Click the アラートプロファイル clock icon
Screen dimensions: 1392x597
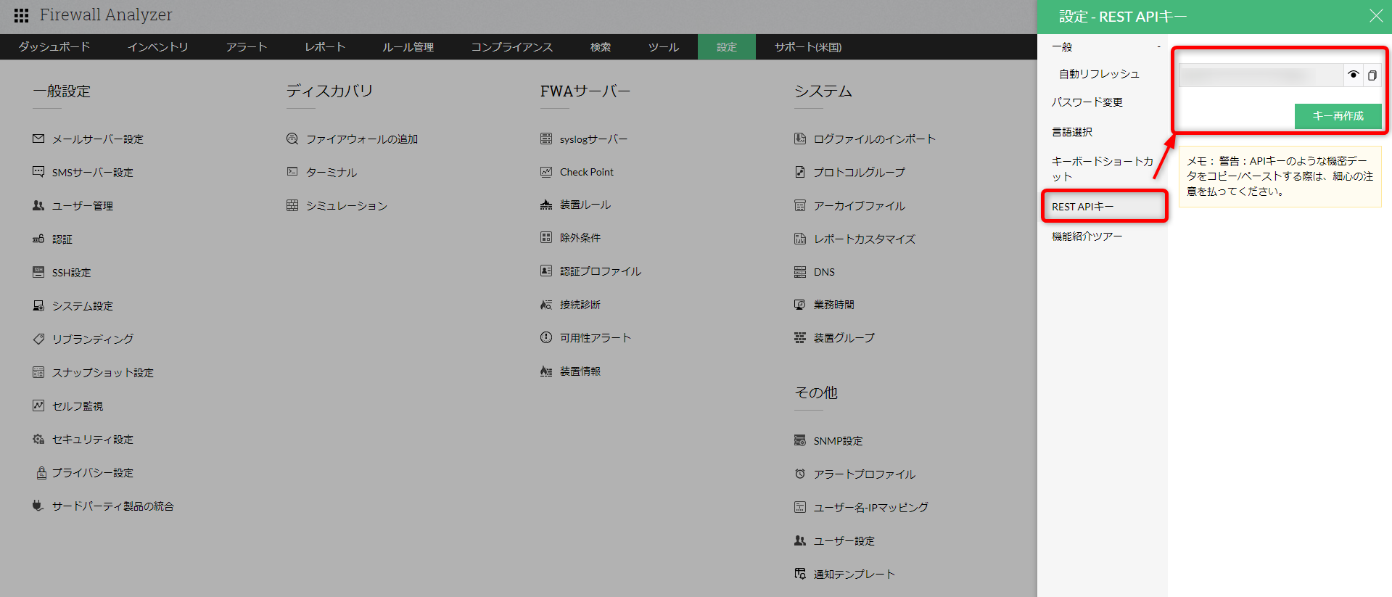coord(800,474)
